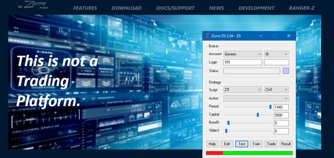Screen dimensions: 334x158
Task: Click the "Zorro DS 2.04 - Z9" window title
Action: coord(226,36)
